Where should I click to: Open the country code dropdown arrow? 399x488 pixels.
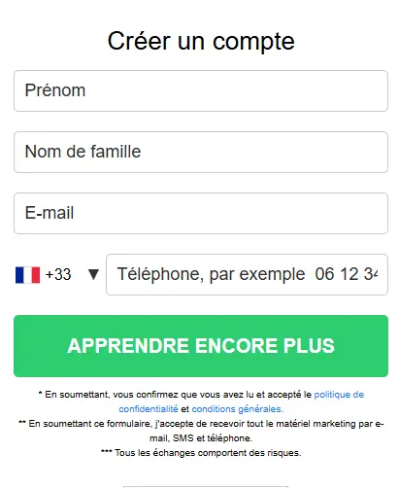93,274
